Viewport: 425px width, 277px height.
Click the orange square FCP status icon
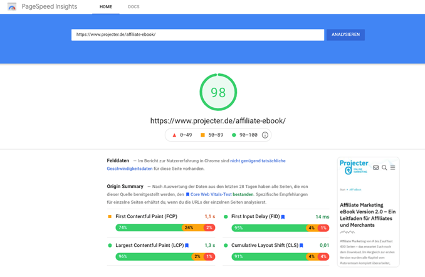coord(110,217)
